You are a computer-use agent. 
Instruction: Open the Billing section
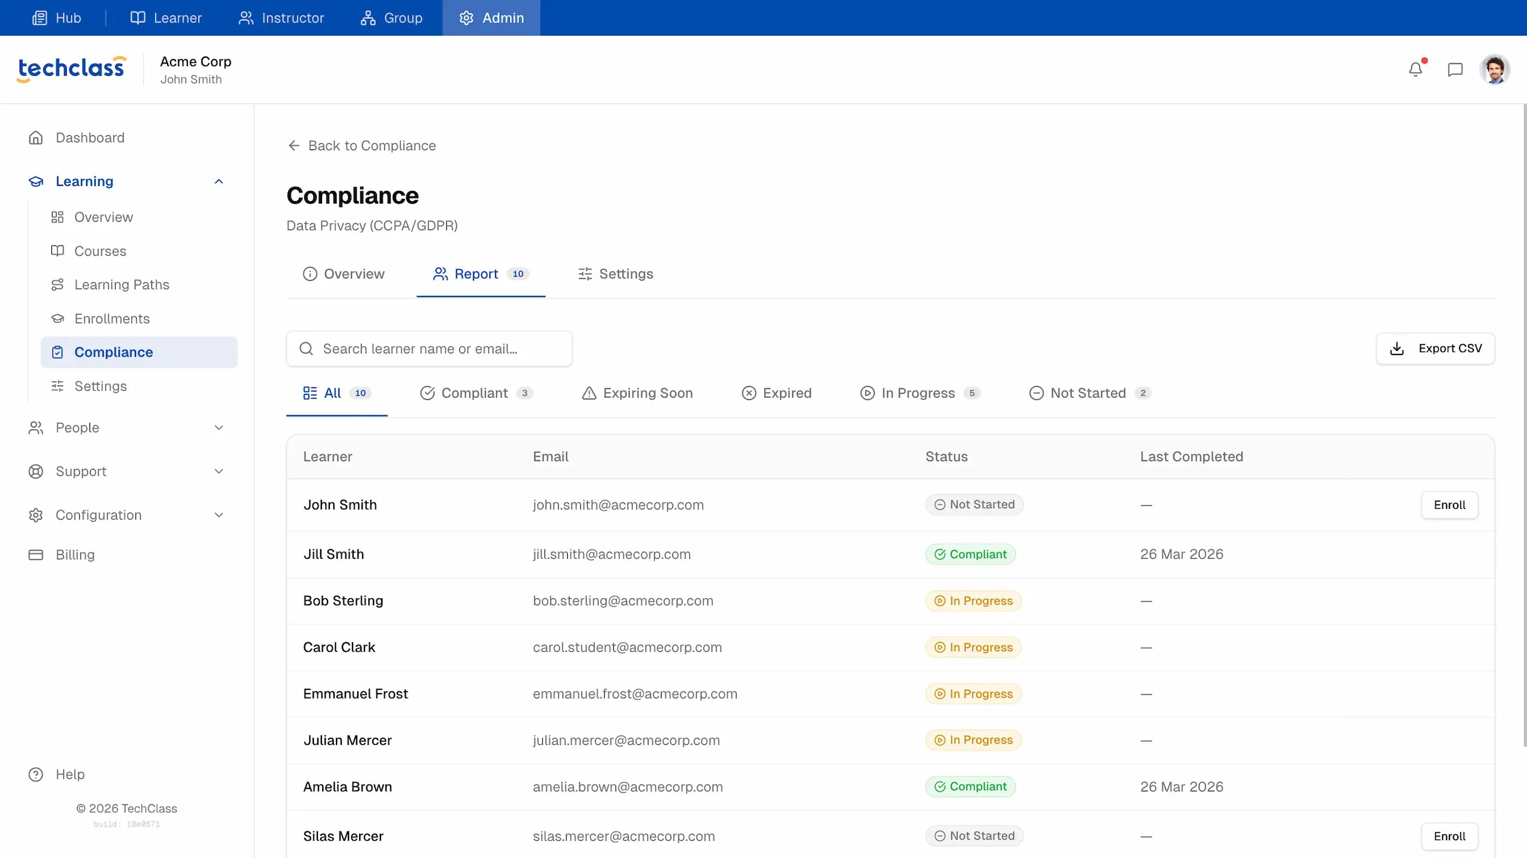click(x=75, y=554)
